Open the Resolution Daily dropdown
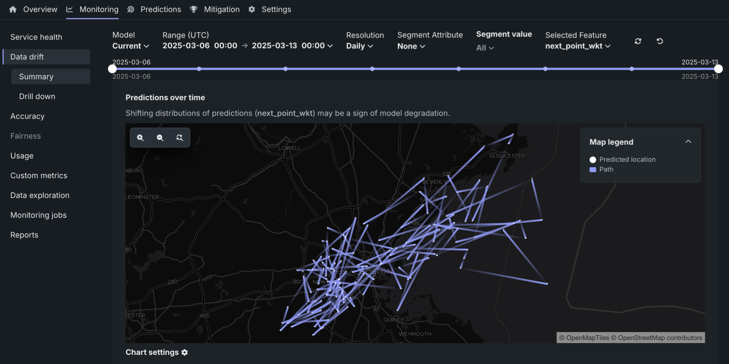This screenshot has height=364, width=729. 360,46
